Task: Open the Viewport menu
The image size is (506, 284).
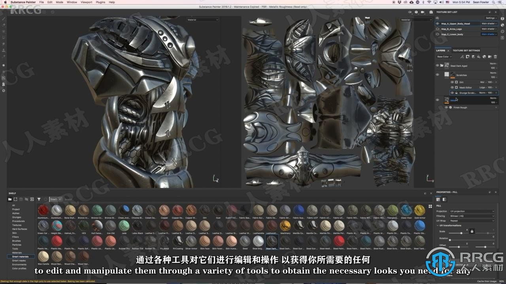Action: click(86, 2)
